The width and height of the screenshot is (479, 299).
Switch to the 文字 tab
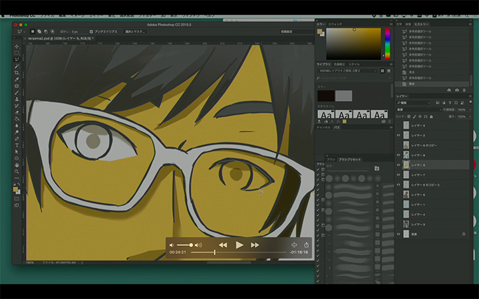[399, 24]
